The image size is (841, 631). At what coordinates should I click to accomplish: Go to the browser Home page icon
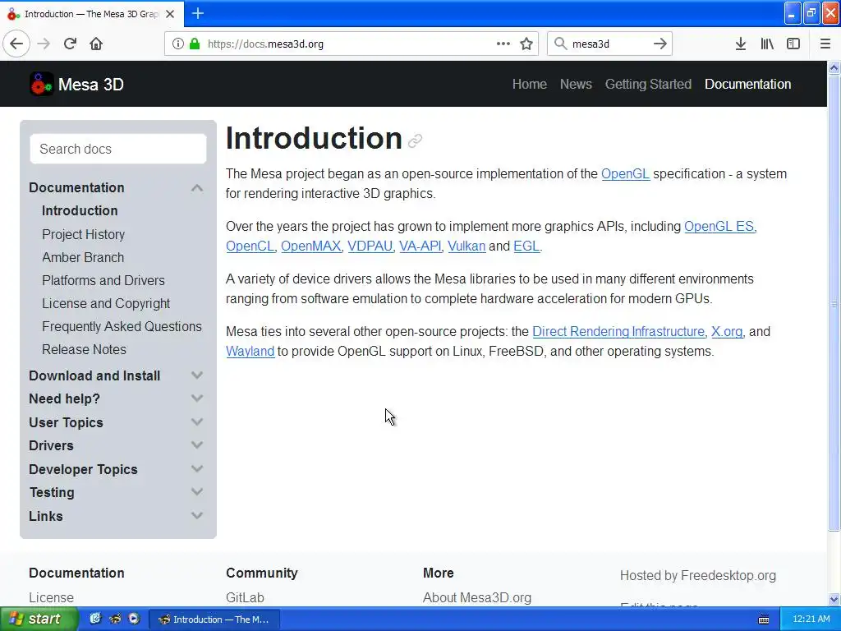(x=96, y=44)
